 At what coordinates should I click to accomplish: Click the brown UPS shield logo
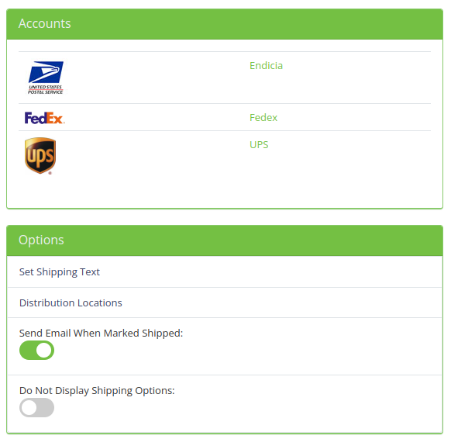coord(40,155)
